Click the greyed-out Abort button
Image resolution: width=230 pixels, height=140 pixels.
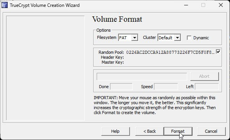click(x=204, y=76)
